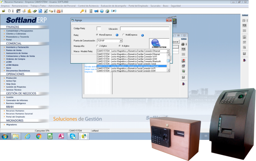
Task: Open dropdown arrow next to key icon
Action: coord(86,11)
